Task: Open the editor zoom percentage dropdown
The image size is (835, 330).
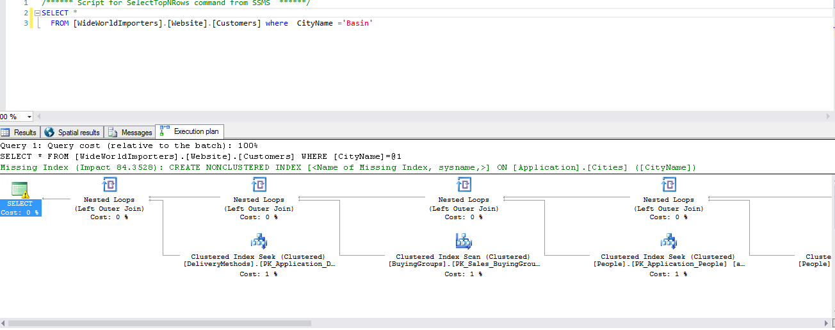Action: tap(29, 117)
